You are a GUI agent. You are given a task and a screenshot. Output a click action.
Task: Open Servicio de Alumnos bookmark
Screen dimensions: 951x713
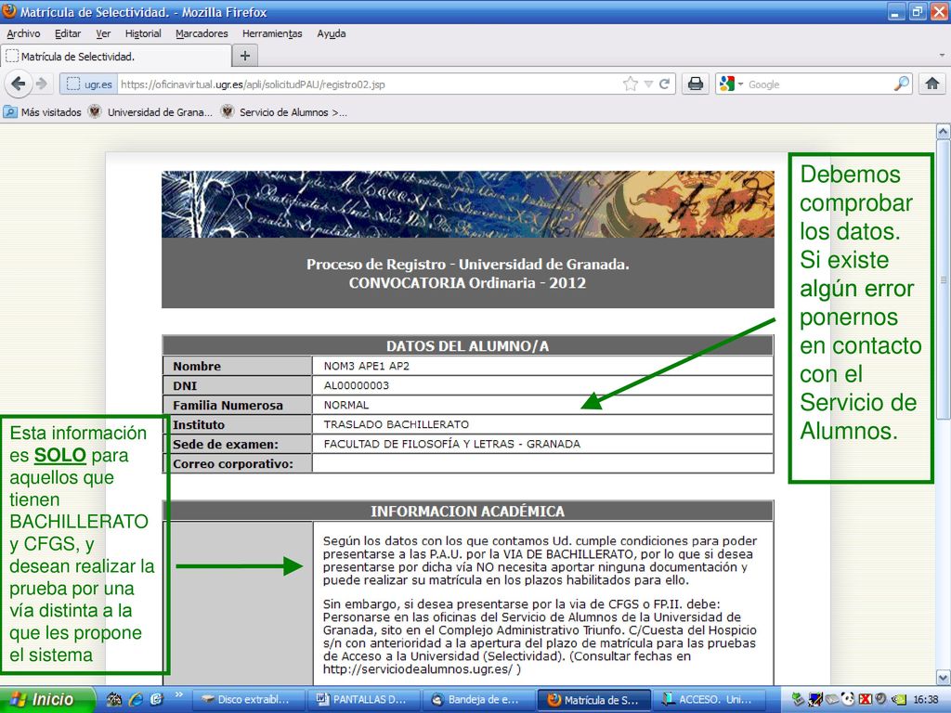coord(284,112)
